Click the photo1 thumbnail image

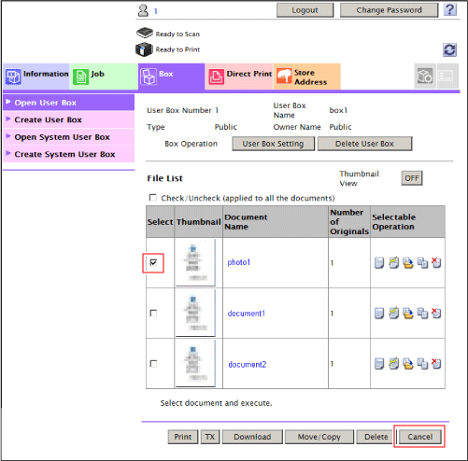pyautogui.click(x=195, y=262)
